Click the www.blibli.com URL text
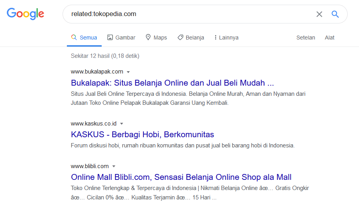This screenshot has height=208, width=359. point(90,166)
